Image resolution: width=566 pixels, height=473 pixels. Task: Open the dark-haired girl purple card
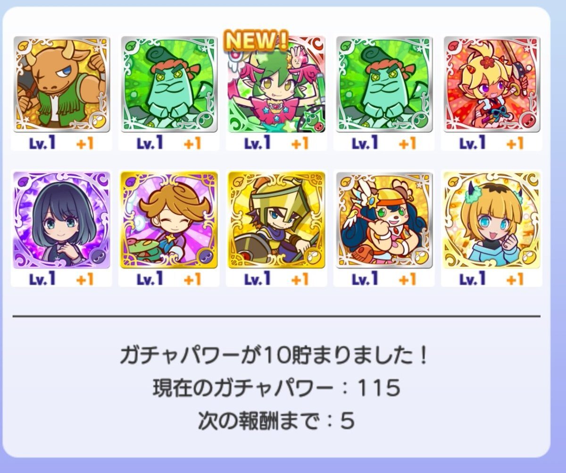tap(62, 220)
